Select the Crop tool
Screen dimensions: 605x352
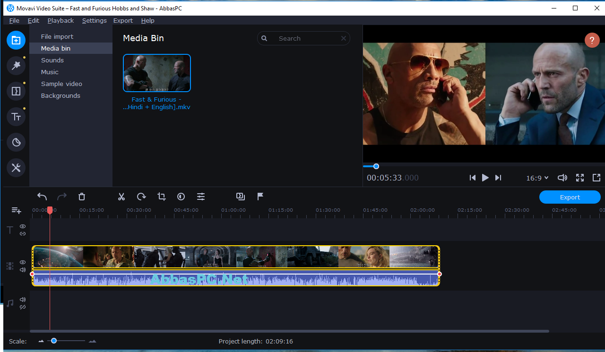click(x=161, y=197)
